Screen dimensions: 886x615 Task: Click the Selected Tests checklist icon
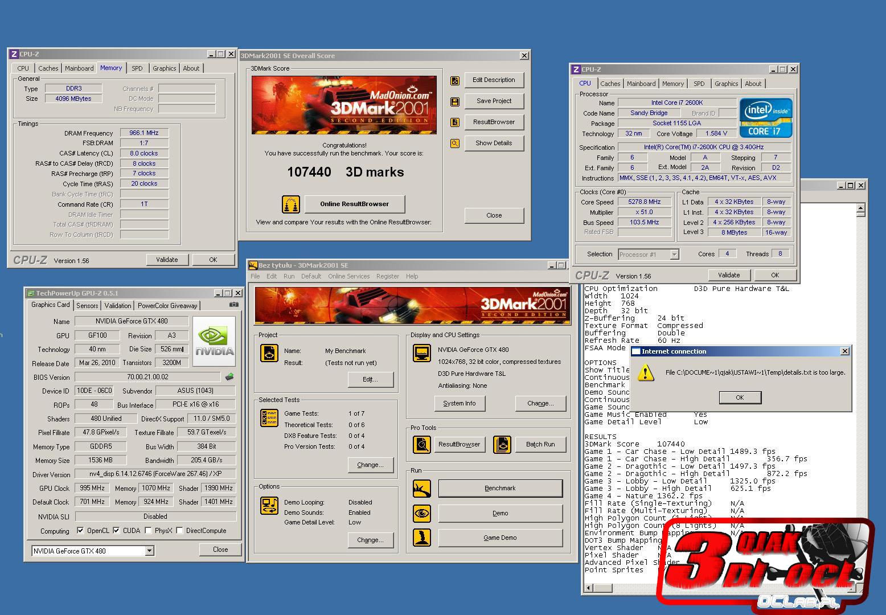[x=269, y=417]
